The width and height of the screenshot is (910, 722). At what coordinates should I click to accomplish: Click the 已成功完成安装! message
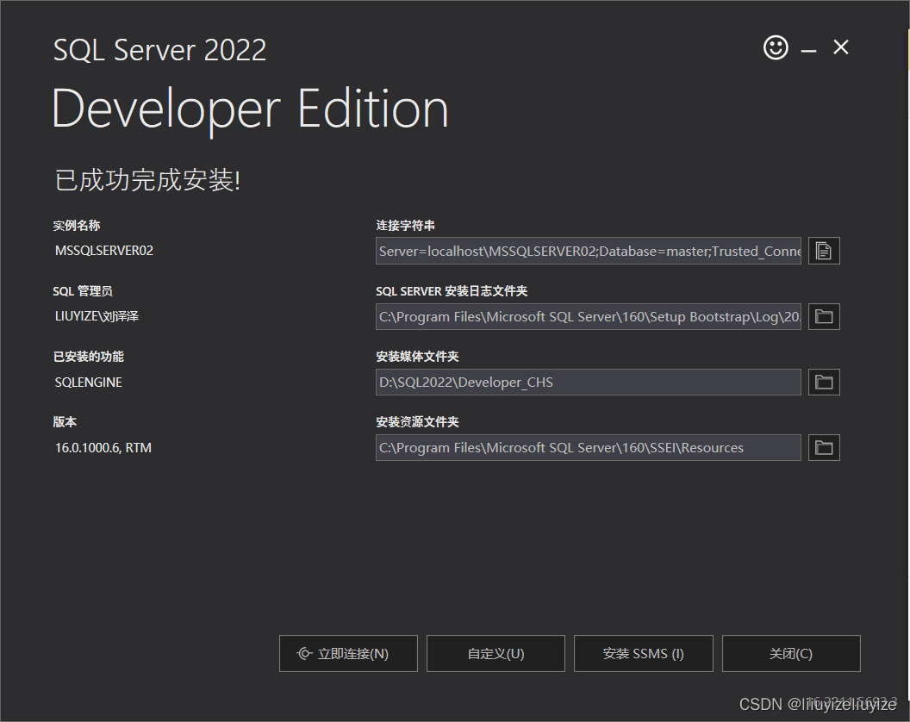click(x=147, y=180)
